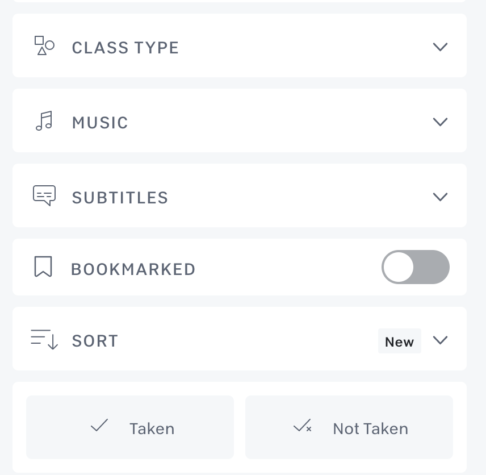This screenshot has width=486, height=475.
Task: Click the SORT label text
Action: (x=95, y=341)
